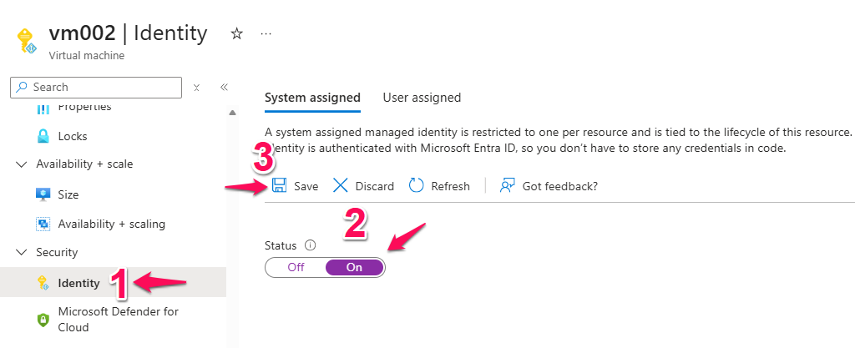The width and height of the screenshot is (855, 348).
Task: Open Availability + scaling menu item
Action: [x=111, y=224]
